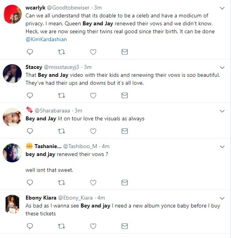
Task: Like the @Sharabaraaa tweet
Action: click(x=93, y=131)
